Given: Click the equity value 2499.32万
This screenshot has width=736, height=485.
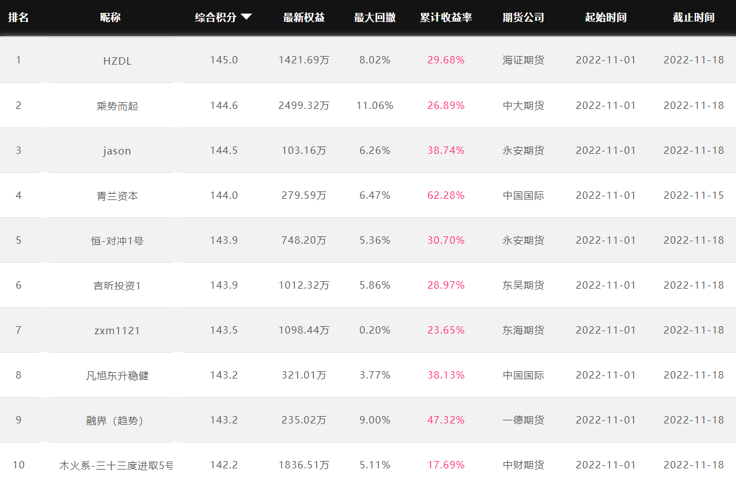Looking at the screenshot, I should click(x=304, y=105).
